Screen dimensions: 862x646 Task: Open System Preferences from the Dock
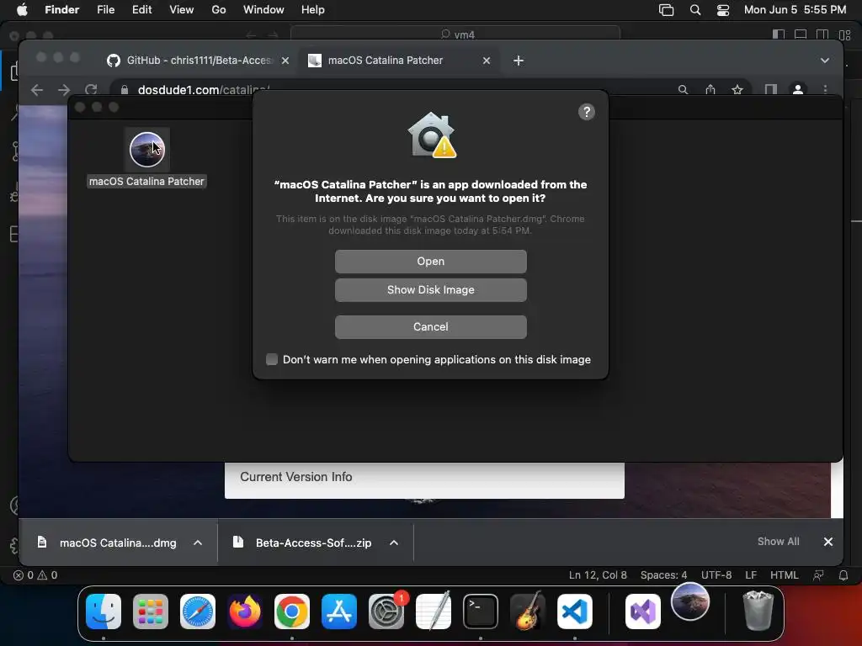coord(386,612)
